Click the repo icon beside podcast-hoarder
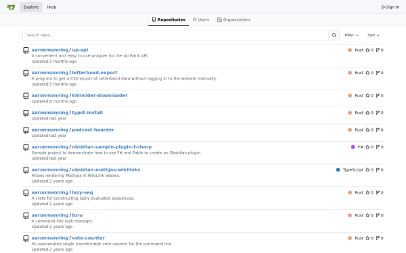406x253 pixels. click(26, 130)
